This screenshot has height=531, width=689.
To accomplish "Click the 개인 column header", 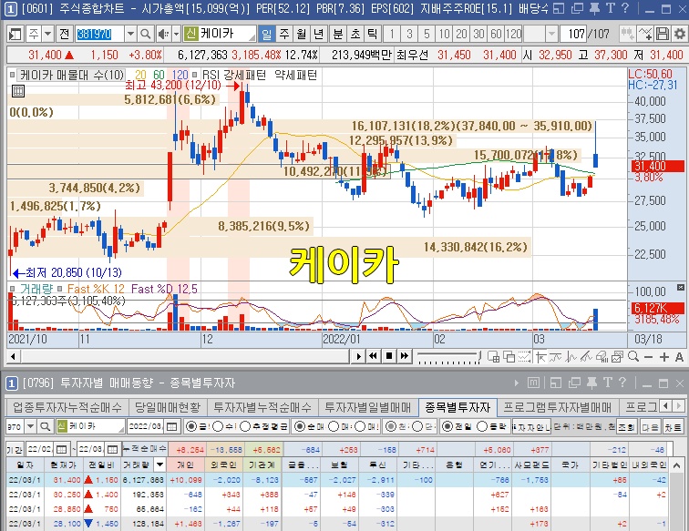I will (185, 465).
